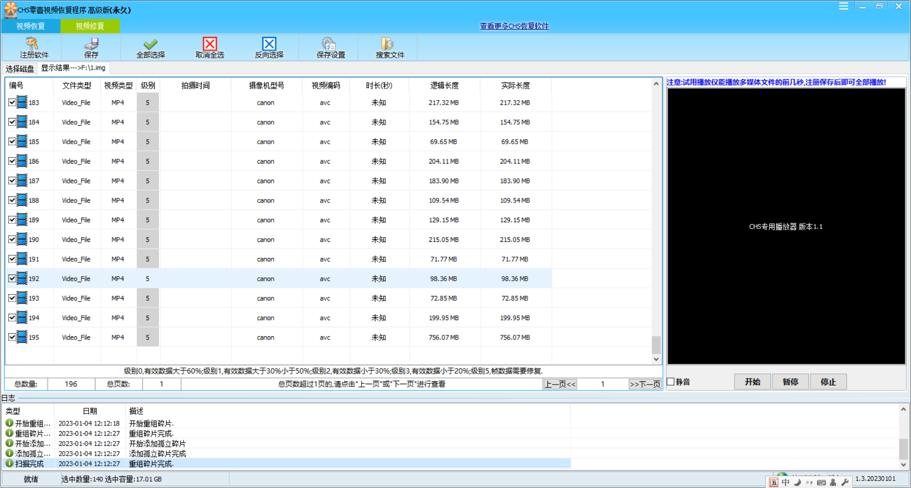Click log panel scrollbar up arrow
The width and height of the screenshot is (911, 488).
tap(903, 409)
